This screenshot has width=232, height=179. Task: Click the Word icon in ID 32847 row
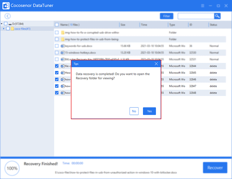click(x=62, y=86)
